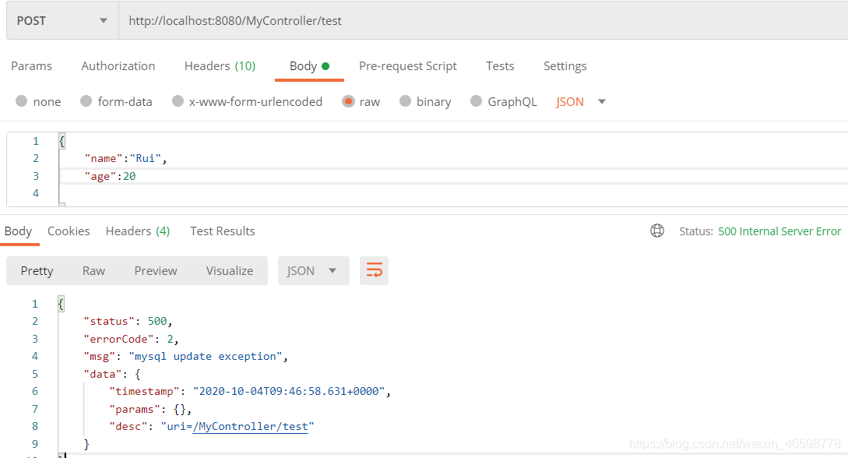The height and width of the screenshot is (458, 848).
Task: Select the form-data radio button
Action: click(86, 101)
